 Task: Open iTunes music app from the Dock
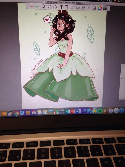[111, 111]
